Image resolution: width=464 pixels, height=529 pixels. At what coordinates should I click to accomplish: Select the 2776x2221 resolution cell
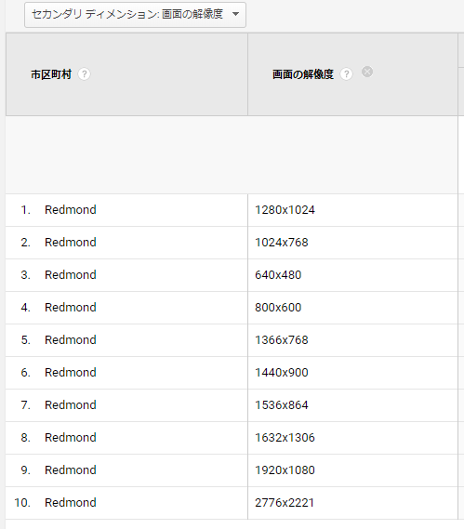(x=352, y=503)
